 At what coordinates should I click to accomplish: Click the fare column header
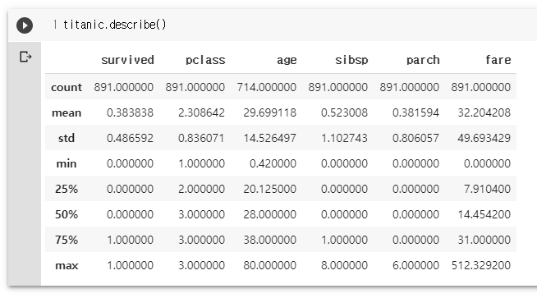tap(498, 60)
